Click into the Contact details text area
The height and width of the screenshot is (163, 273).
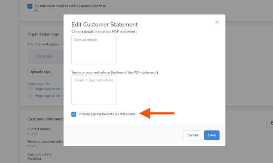point(94,49)
